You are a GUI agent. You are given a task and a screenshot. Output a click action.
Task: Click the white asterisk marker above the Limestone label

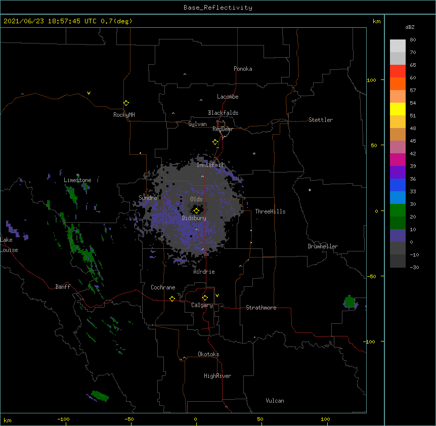tap(78, 175)
